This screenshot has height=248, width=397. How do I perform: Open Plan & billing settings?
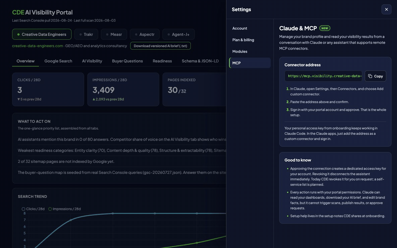tap(250, 40)
